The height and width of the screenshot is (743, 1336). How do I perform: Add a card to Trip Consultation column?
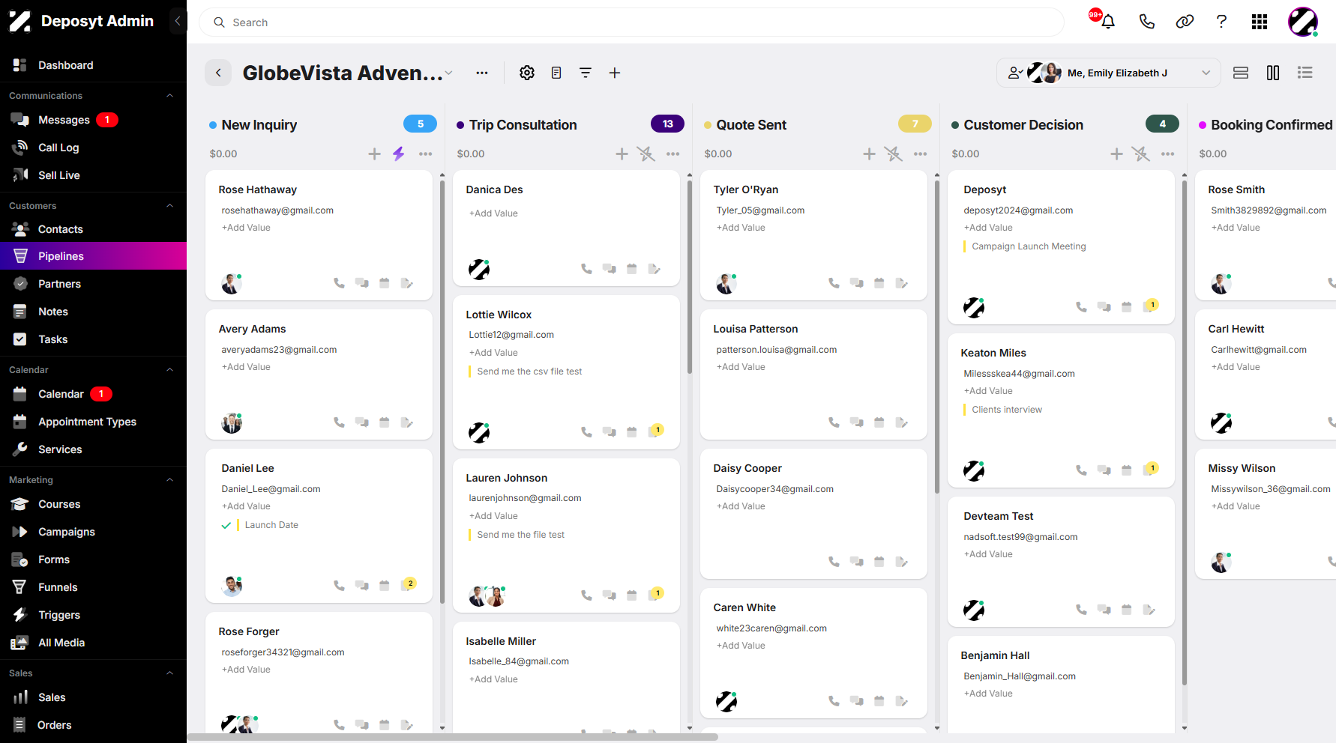pyautogui.click(x=622, y=154)
